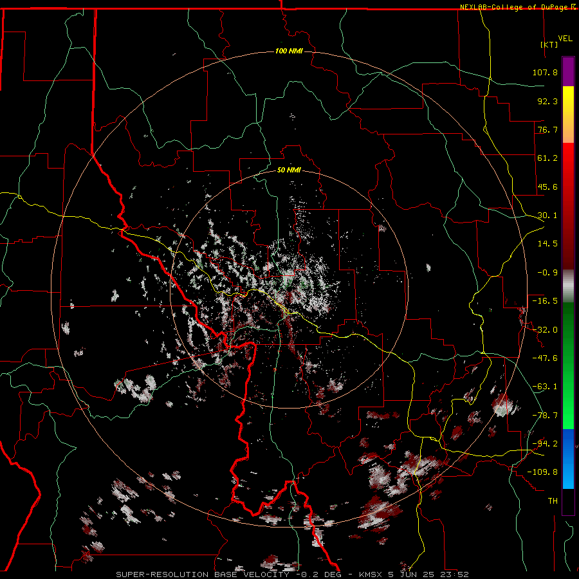Screen dimensions: 579x579
Task: Click the 61.2 velocity scale value
Action: point(547,158)
